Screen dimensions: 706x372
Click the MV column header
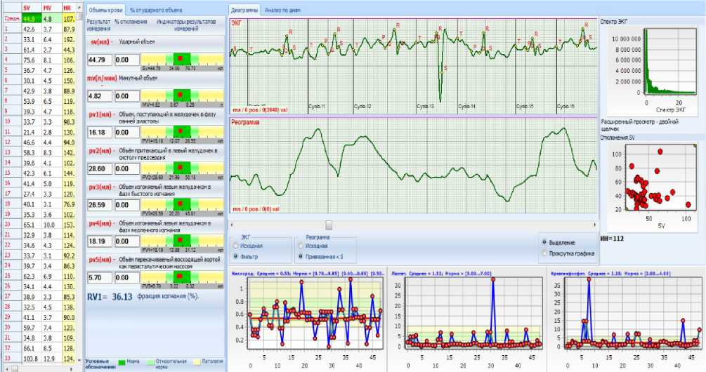coord(51,8)
